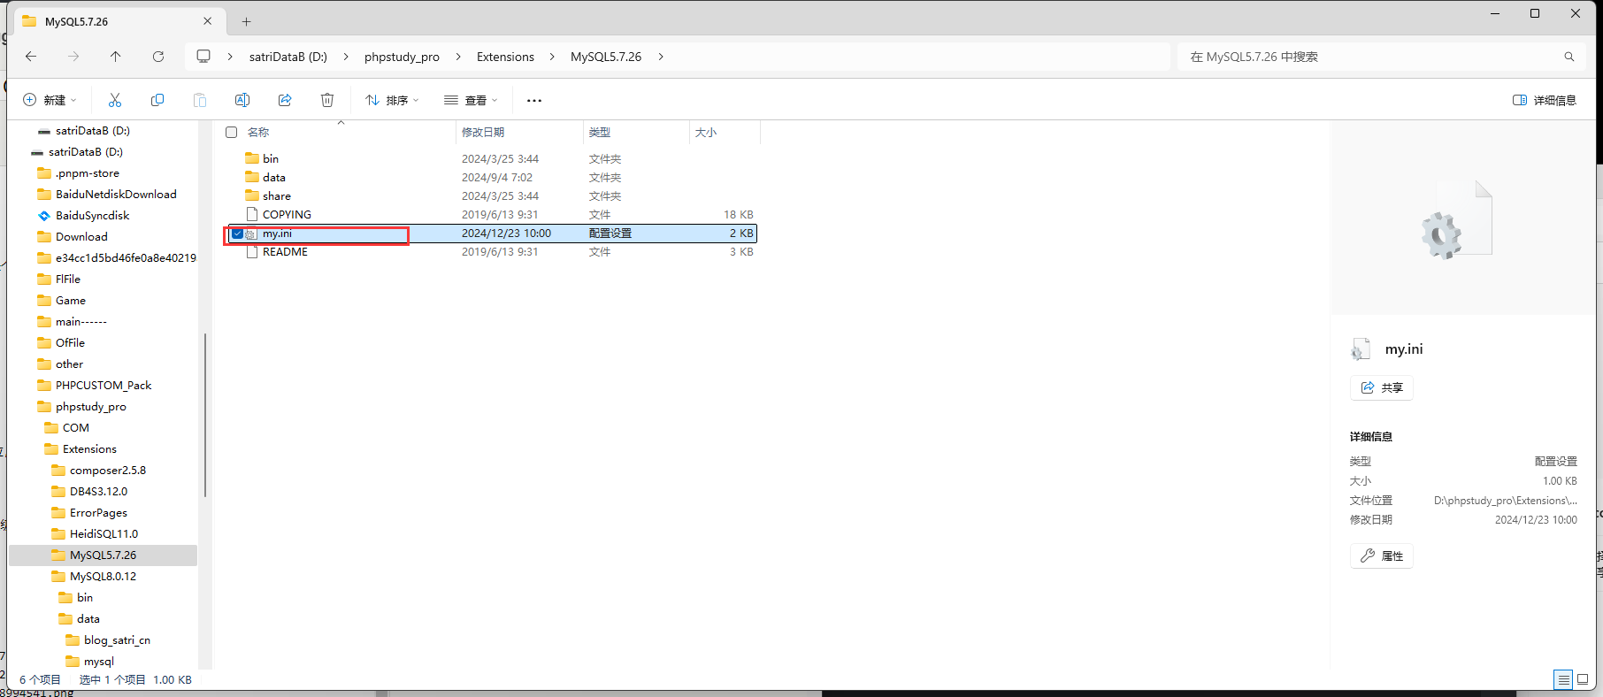Sort by 名称 name column header
The width and height of the screenshot is (1603, 697).
pos(258,132)
